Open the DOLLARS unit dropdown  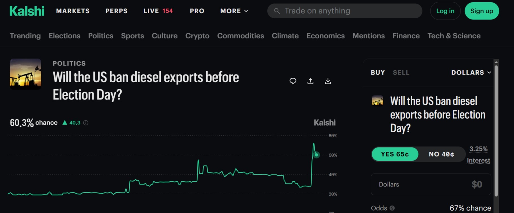[471, 73]
